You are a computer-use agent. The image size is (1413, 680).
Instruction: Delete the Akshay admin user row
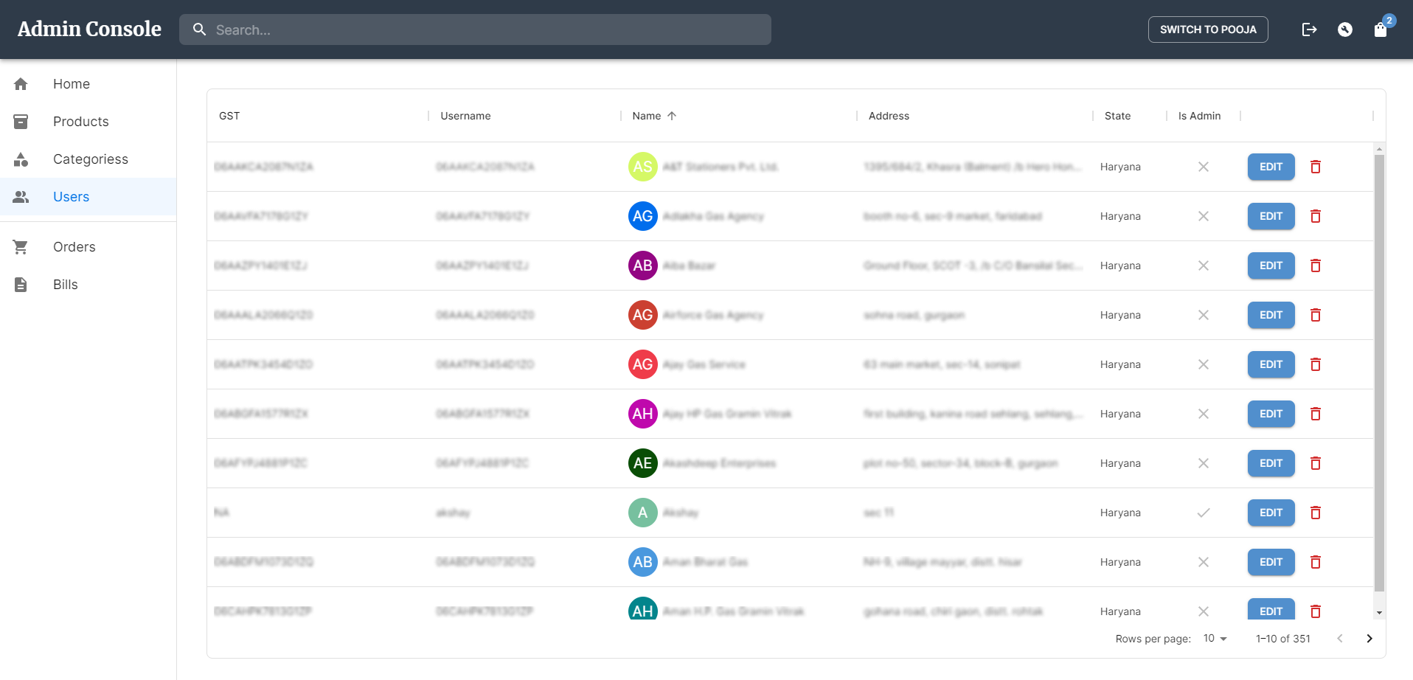click(x=1316, y=513)
